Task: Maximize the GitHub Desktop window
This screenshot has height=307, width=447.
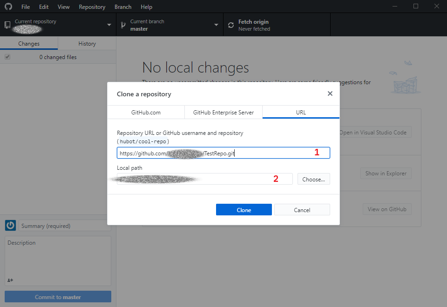Action: point(416,6)
